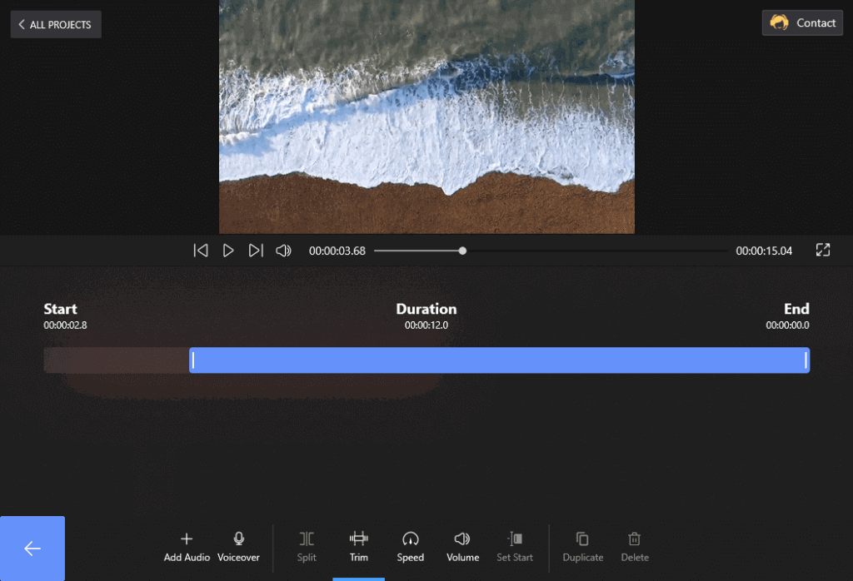Select the Trim tool
The width and height of the screenshot is (853, 581).
(358, 547)
